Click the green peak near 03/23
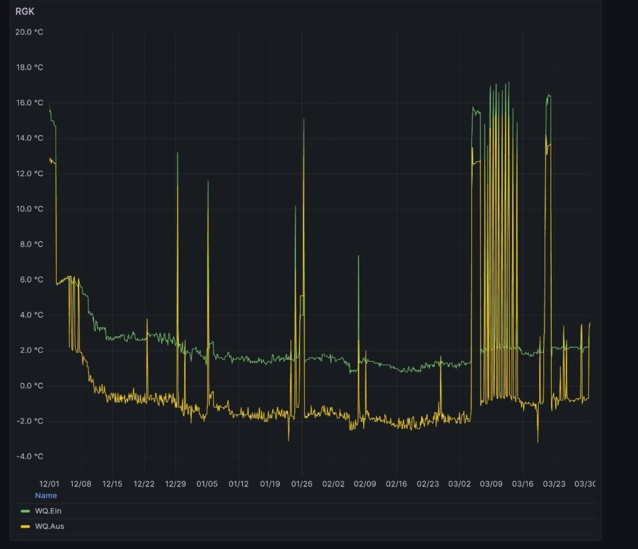Image resolution: width=638 pixels, height=549 pixels. click(549, 95)
